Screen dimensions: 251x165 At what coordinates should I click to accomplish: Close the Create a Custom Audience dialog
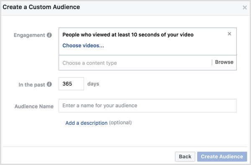tap(245, 8)
